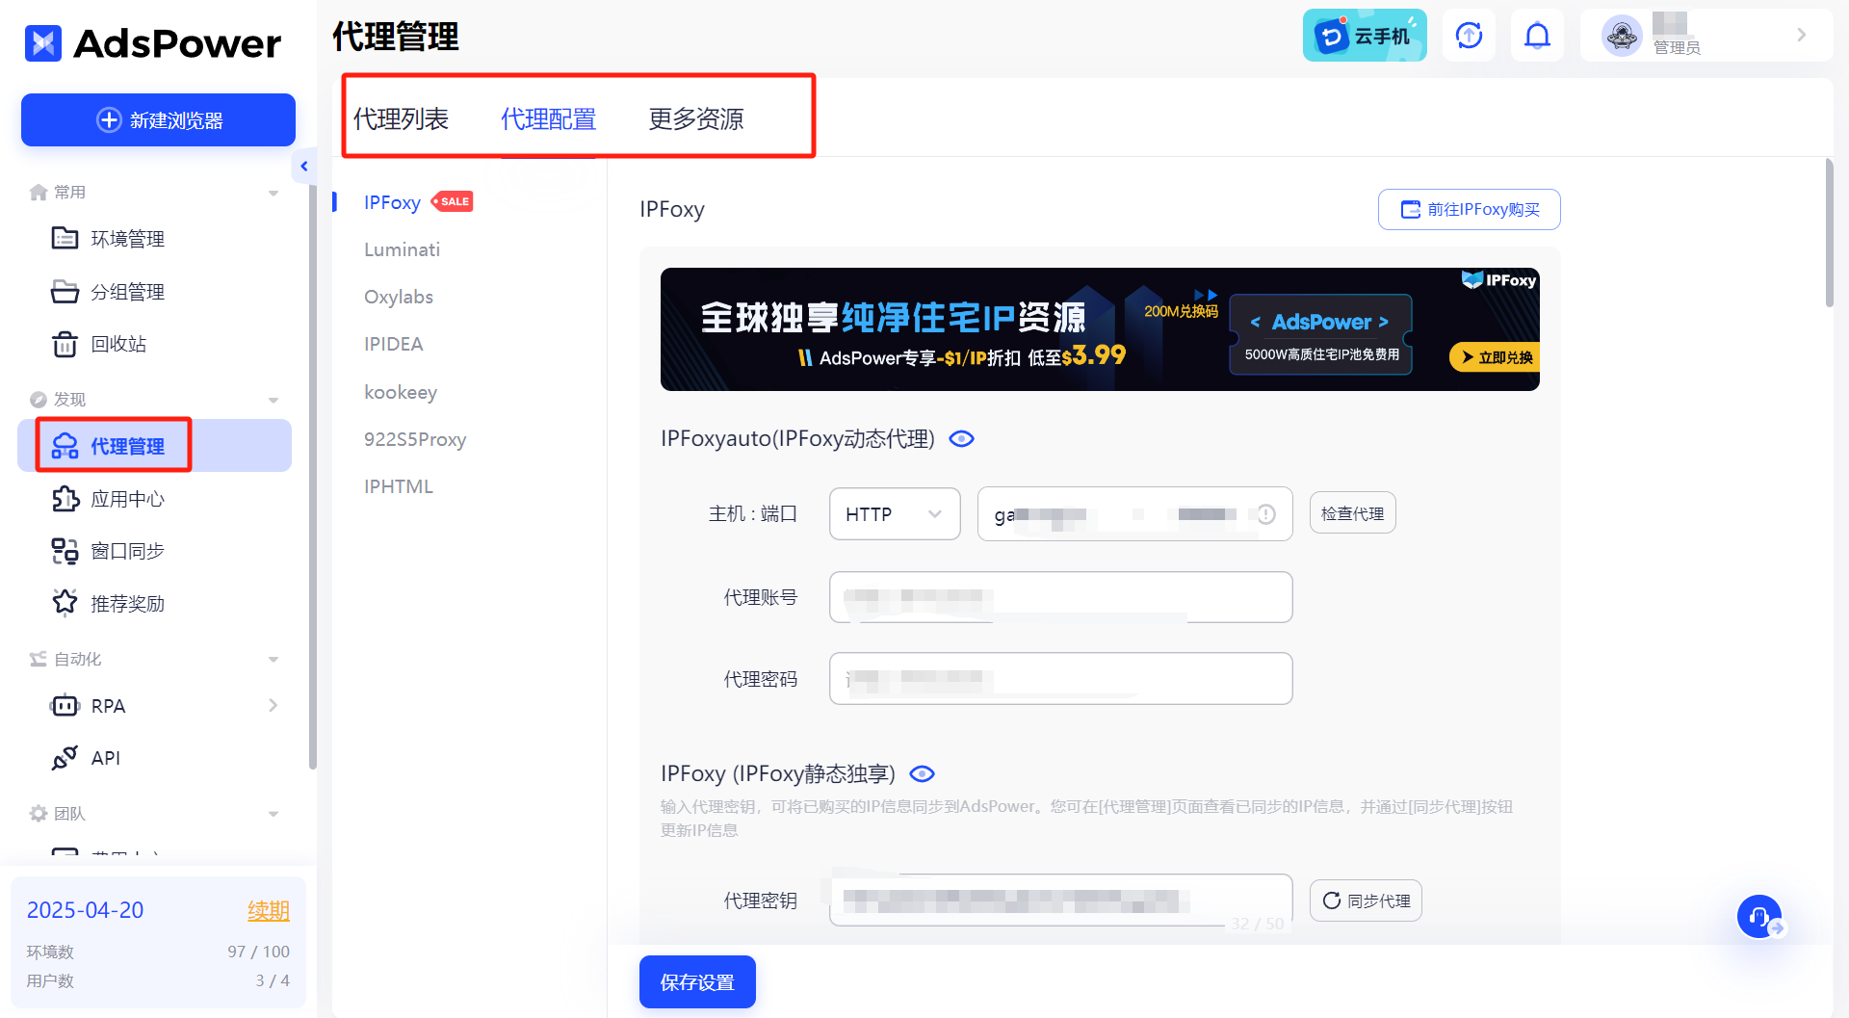Create a new browser with 新建浏览器
Image resolution: width=1849 pixels, height=1018 pixels.
click(158, 120)
